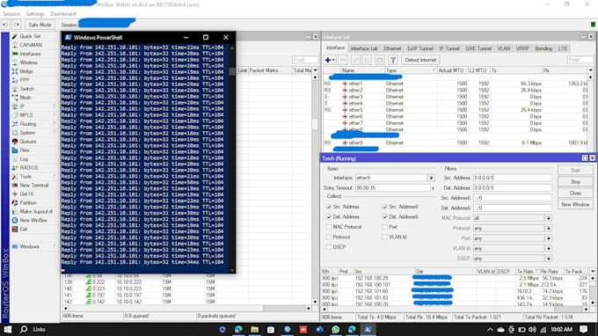Open New WinBox from the sidebar
The height and width of the screenshot is (336, 598).
coord(33,221)
